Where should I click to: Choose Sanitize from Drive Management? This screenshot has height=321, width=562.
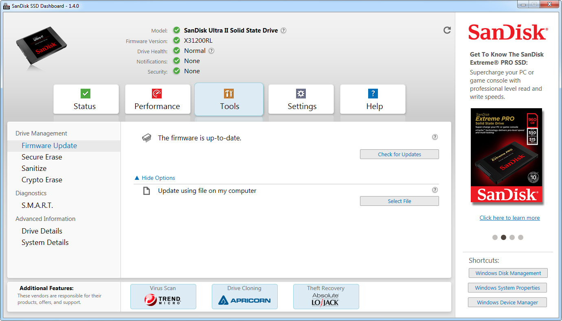point(34,168)
